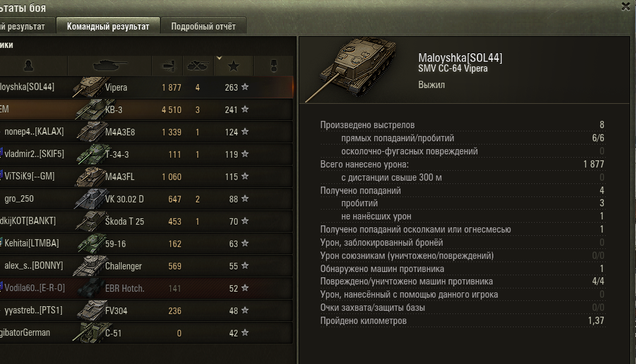Select vladmir2..[SKIF5] T-34-3 row
This screenshot has height=364, width=636.
coord(146,154)
